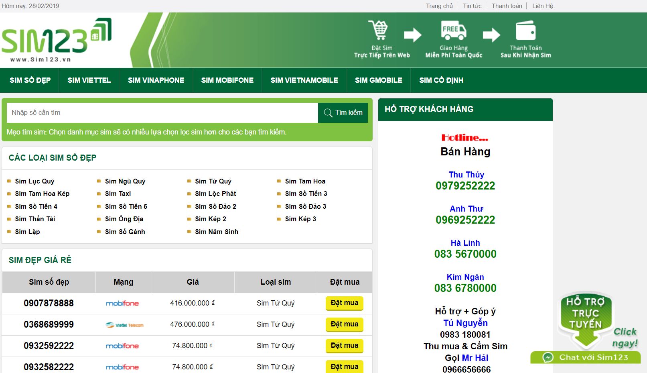Screen dimensions: 647x373
Task: Open Sim Tứ Quý category link
Action: pyautogui.click(x=213, y=181)
